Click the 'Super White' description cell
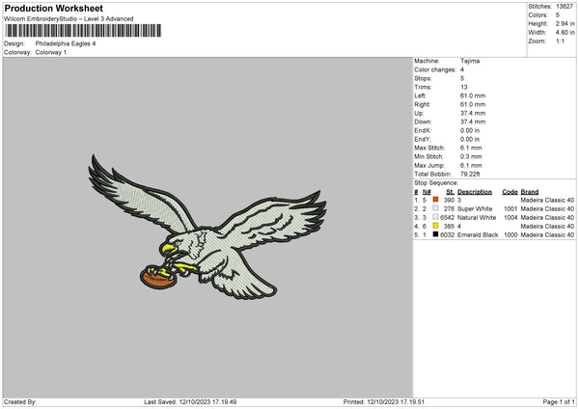 [x=475, y=209]
